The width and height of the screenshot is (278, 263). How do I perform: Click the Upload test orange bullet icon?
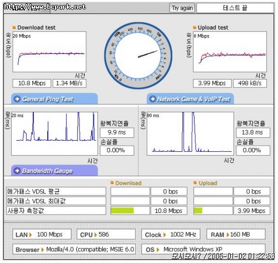pos(195,28)
